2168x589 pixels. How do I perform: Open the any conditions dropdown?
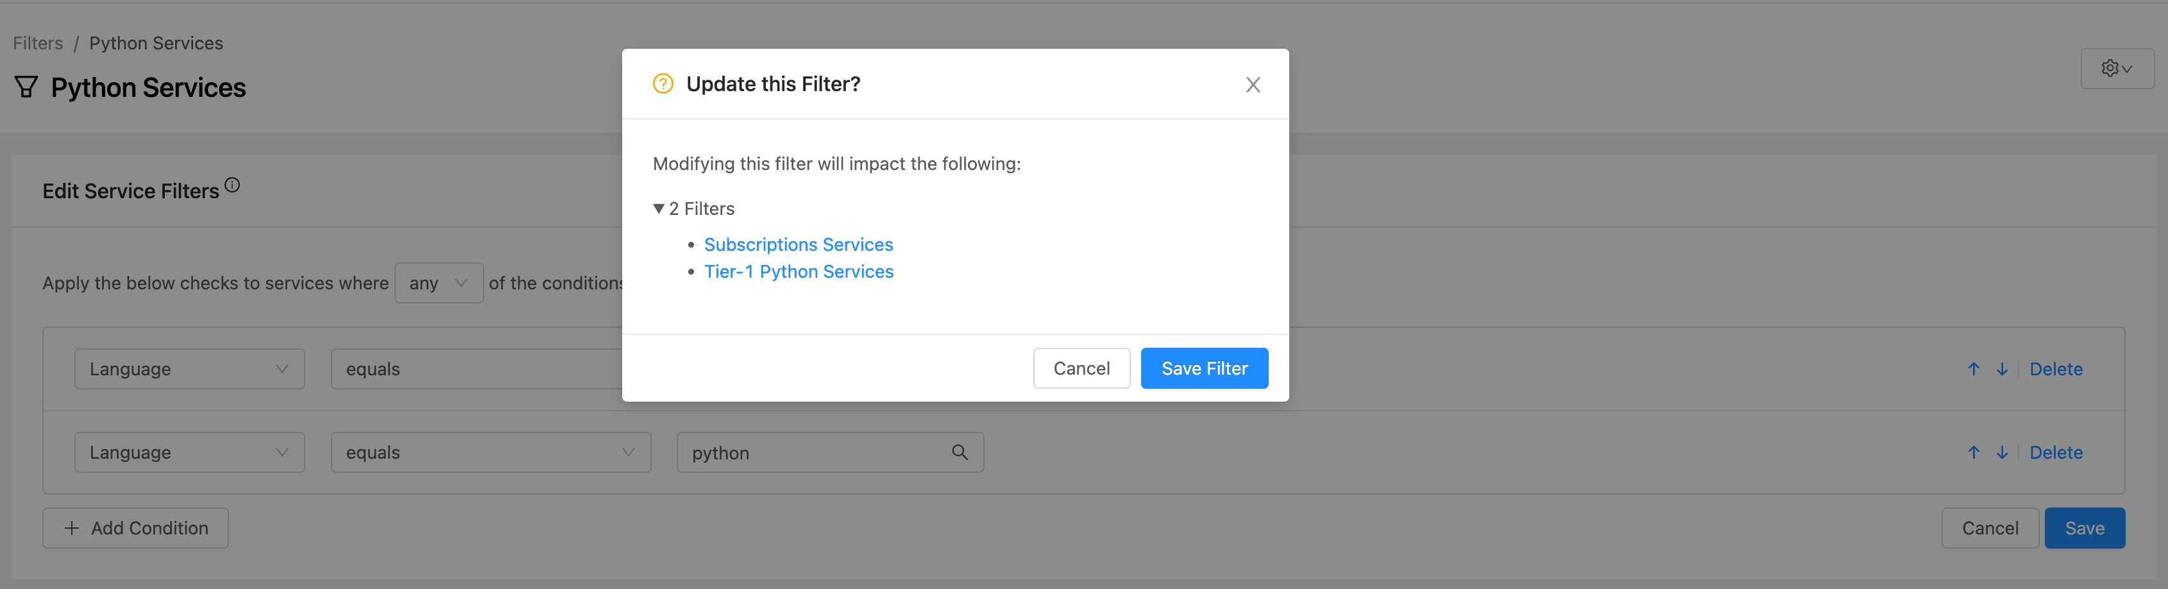439,284
